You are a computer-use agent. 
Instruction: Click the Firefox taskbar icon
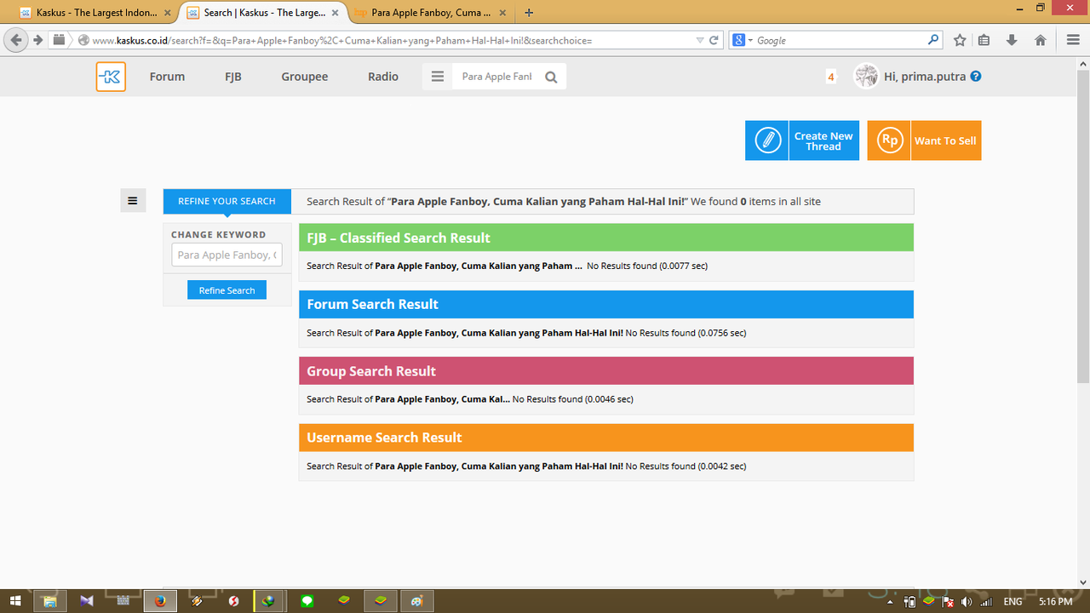point(160,601)
